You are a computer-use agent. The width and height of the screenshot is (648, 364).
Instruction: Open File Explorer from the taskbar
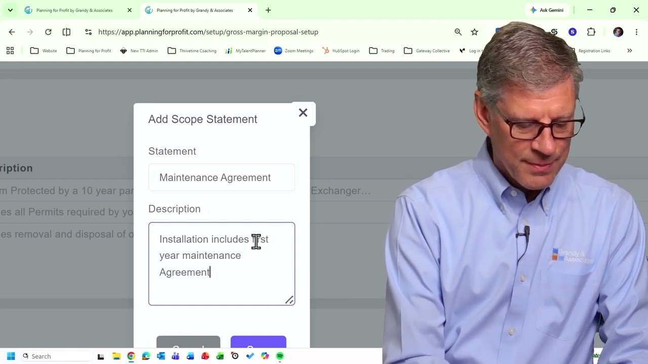click(116, 356)
